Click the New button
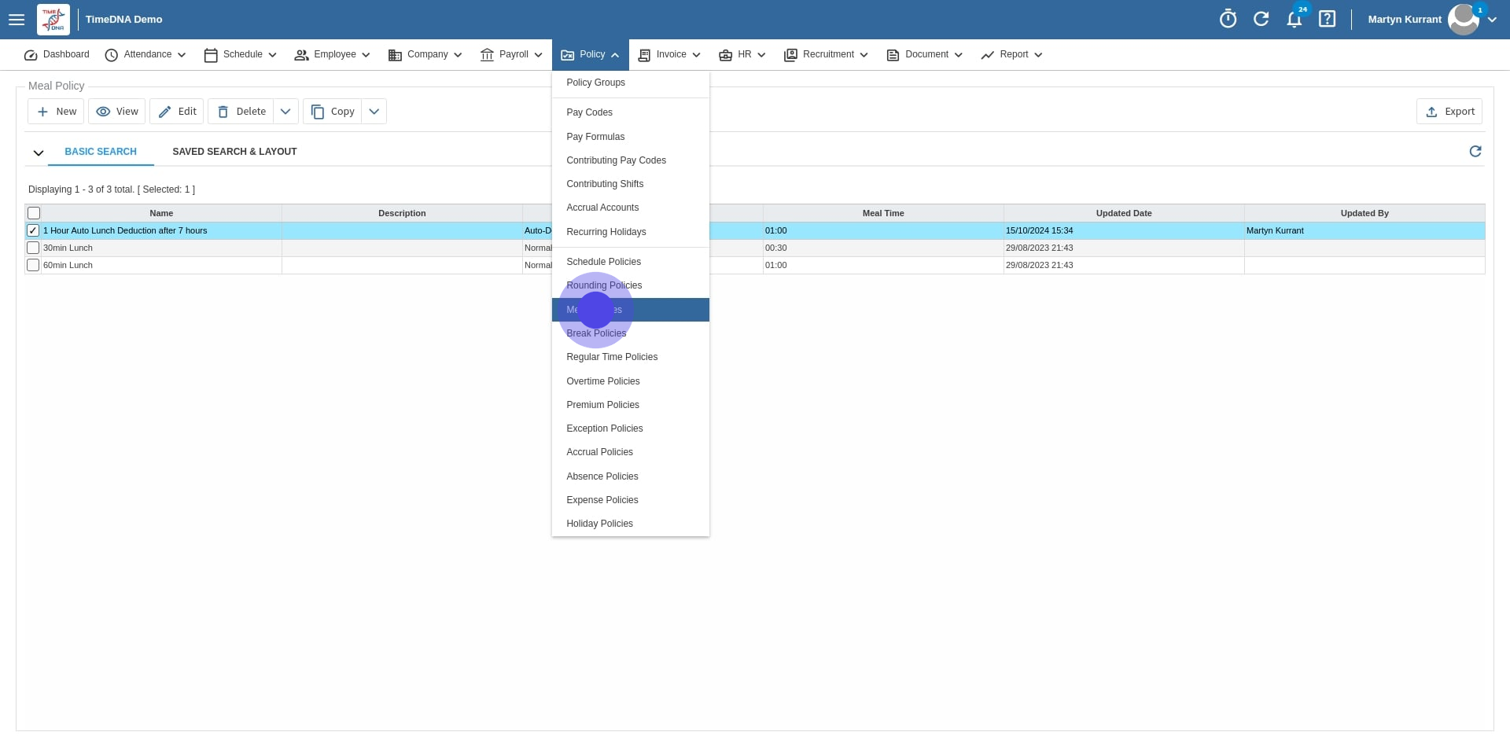The width and height of the screenshot is (1510, 754). [x=56, y=112]
